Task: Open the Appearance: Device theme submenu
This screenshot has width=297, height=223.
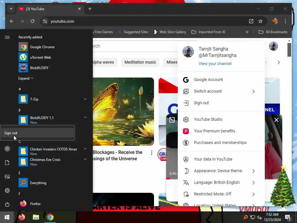Action: click(221, 171)
